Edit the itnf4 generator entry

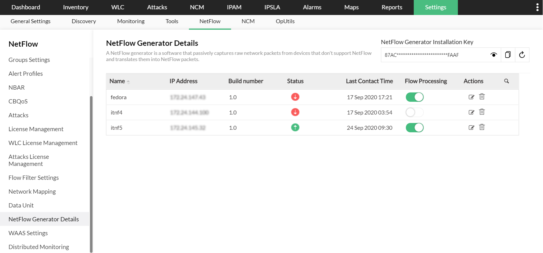[x=471, y=112]
